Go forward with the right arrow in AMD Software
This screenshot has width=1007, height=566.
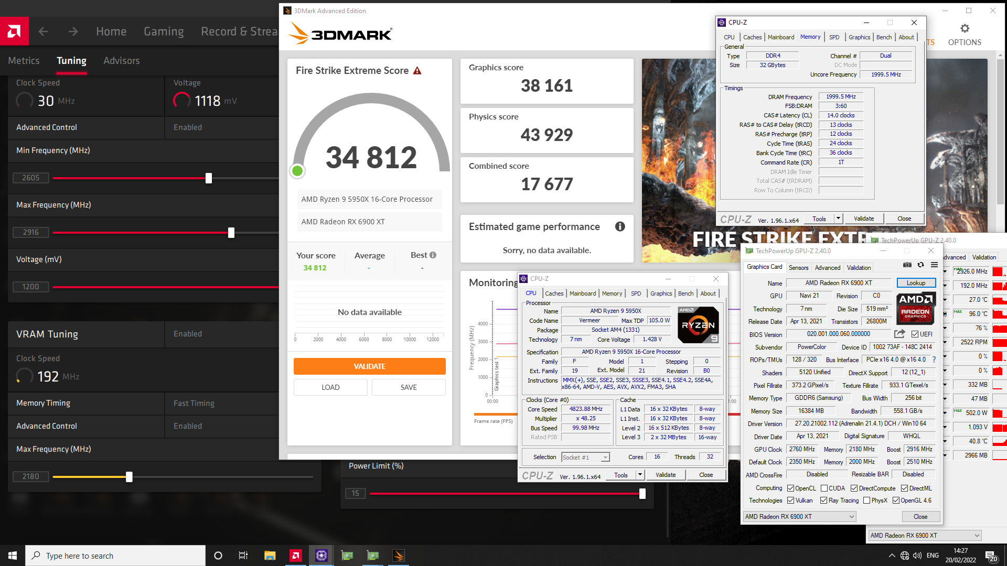(73, 31)
